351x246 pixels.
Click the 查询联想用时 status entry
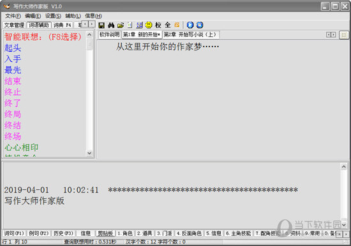pyautogui.click(x=90, y=242)
